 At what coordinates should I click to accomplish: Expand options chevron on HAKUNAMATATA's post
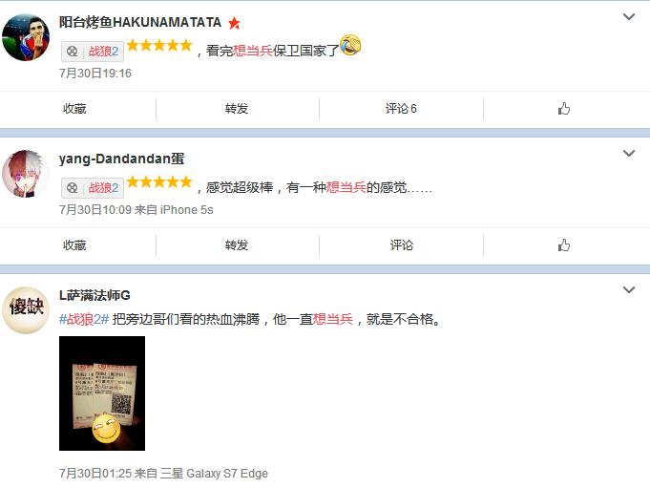coord(629,17)
